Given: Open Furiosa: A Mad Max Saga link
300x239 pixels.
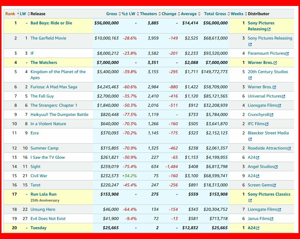Looking at the screenshot, I should tap(54, 87).
